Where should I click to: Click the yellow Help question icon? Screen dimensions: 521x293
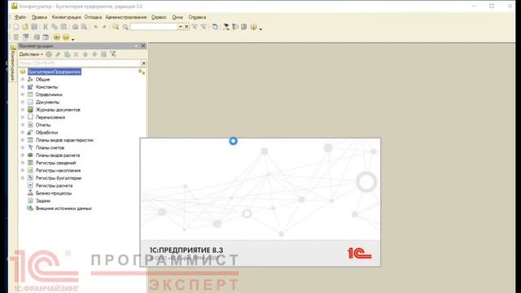coord(253,27)
